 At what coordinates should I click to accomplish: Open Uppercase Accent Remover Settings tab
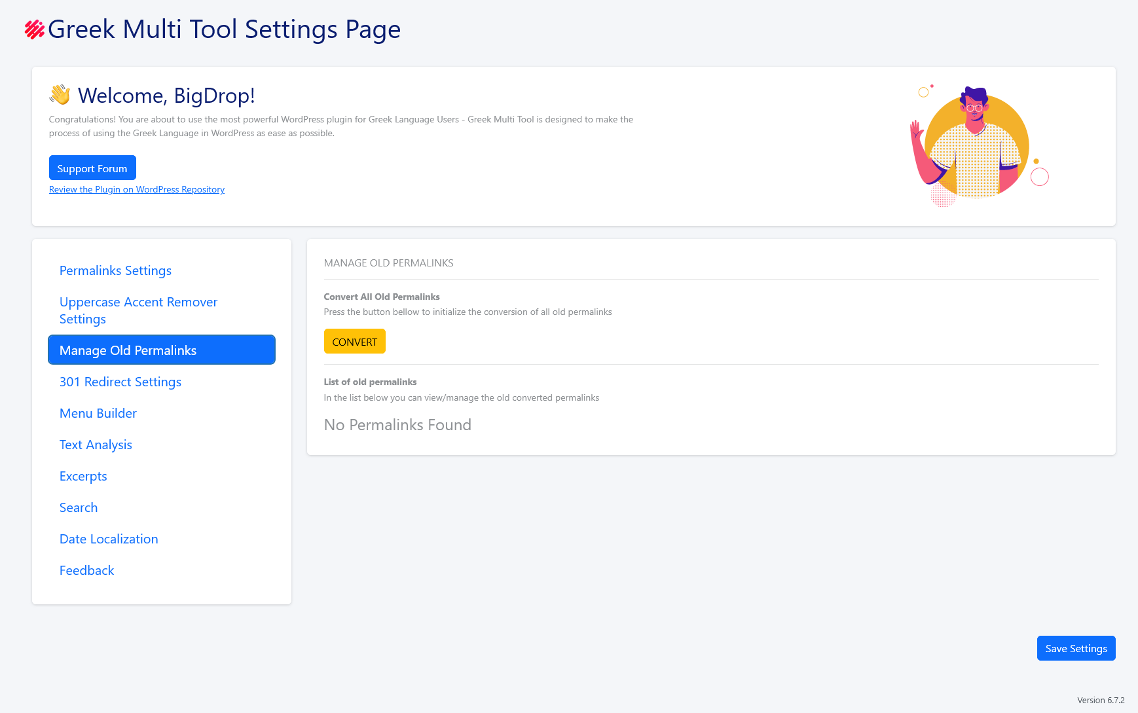pyautogui.click(x=138, y=310)
